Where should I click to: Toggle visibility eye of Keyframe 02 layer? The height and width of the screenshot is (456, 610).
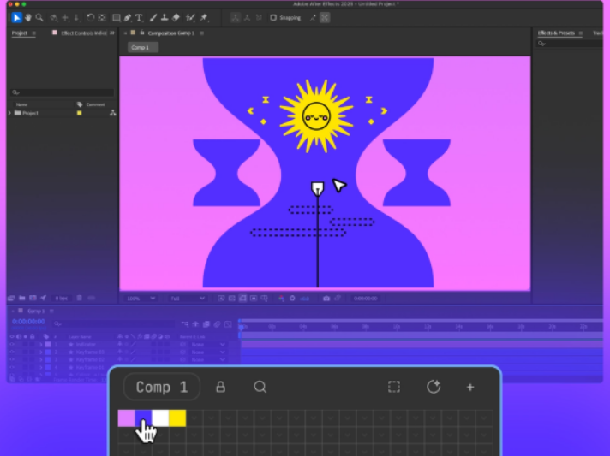click(12, 359)
